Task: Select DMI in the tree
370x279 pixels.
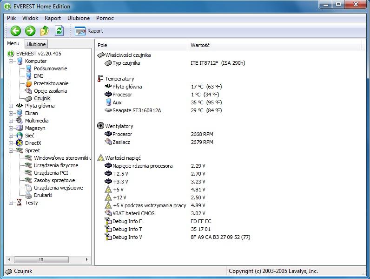Action: point(39,76)
